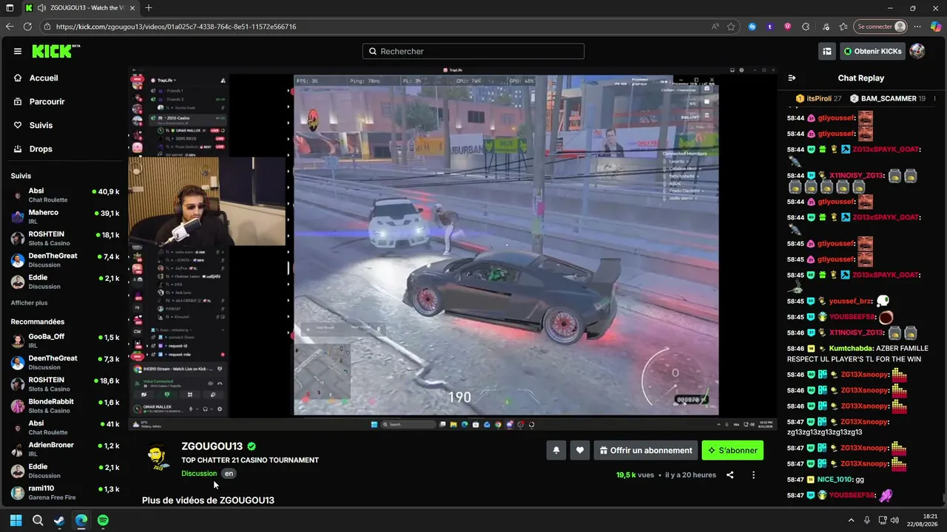Show hidden system tray icons
The image size is (947, 532).
pyautogui.click(x=851, y=520)
